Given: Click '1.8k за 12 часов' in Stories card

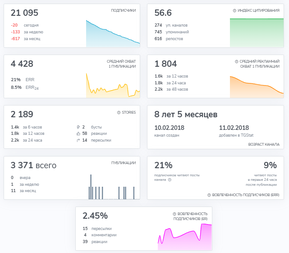Looking at the screenshot, I should pyautogui.click(x=28, y=133).
